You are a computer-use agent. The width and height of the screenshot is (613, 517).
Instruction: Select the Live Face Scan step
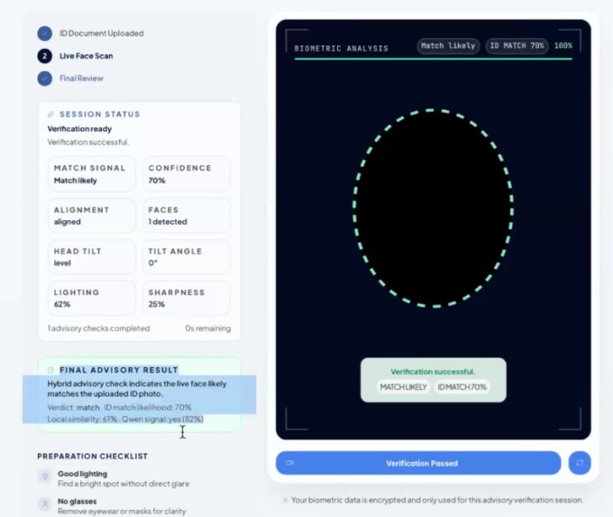pos(76,56)
